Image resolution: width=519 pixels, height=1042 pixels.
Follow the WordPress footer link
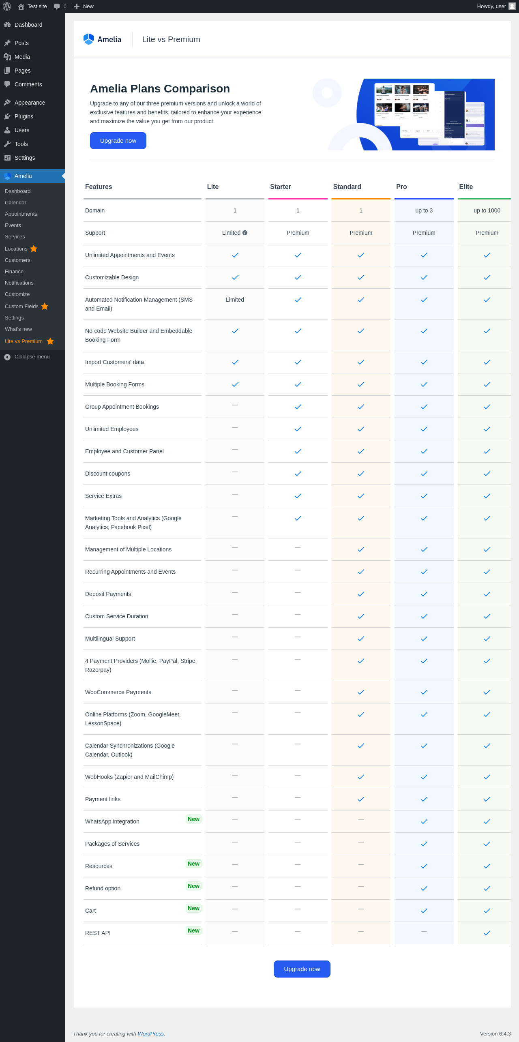150,1033
